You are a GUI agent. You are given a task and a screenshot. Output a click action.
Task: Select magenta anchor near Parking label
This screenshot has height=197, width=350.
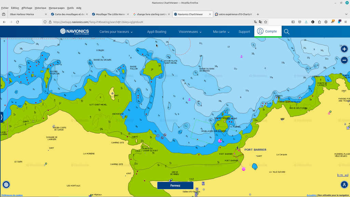click(329, 113)
